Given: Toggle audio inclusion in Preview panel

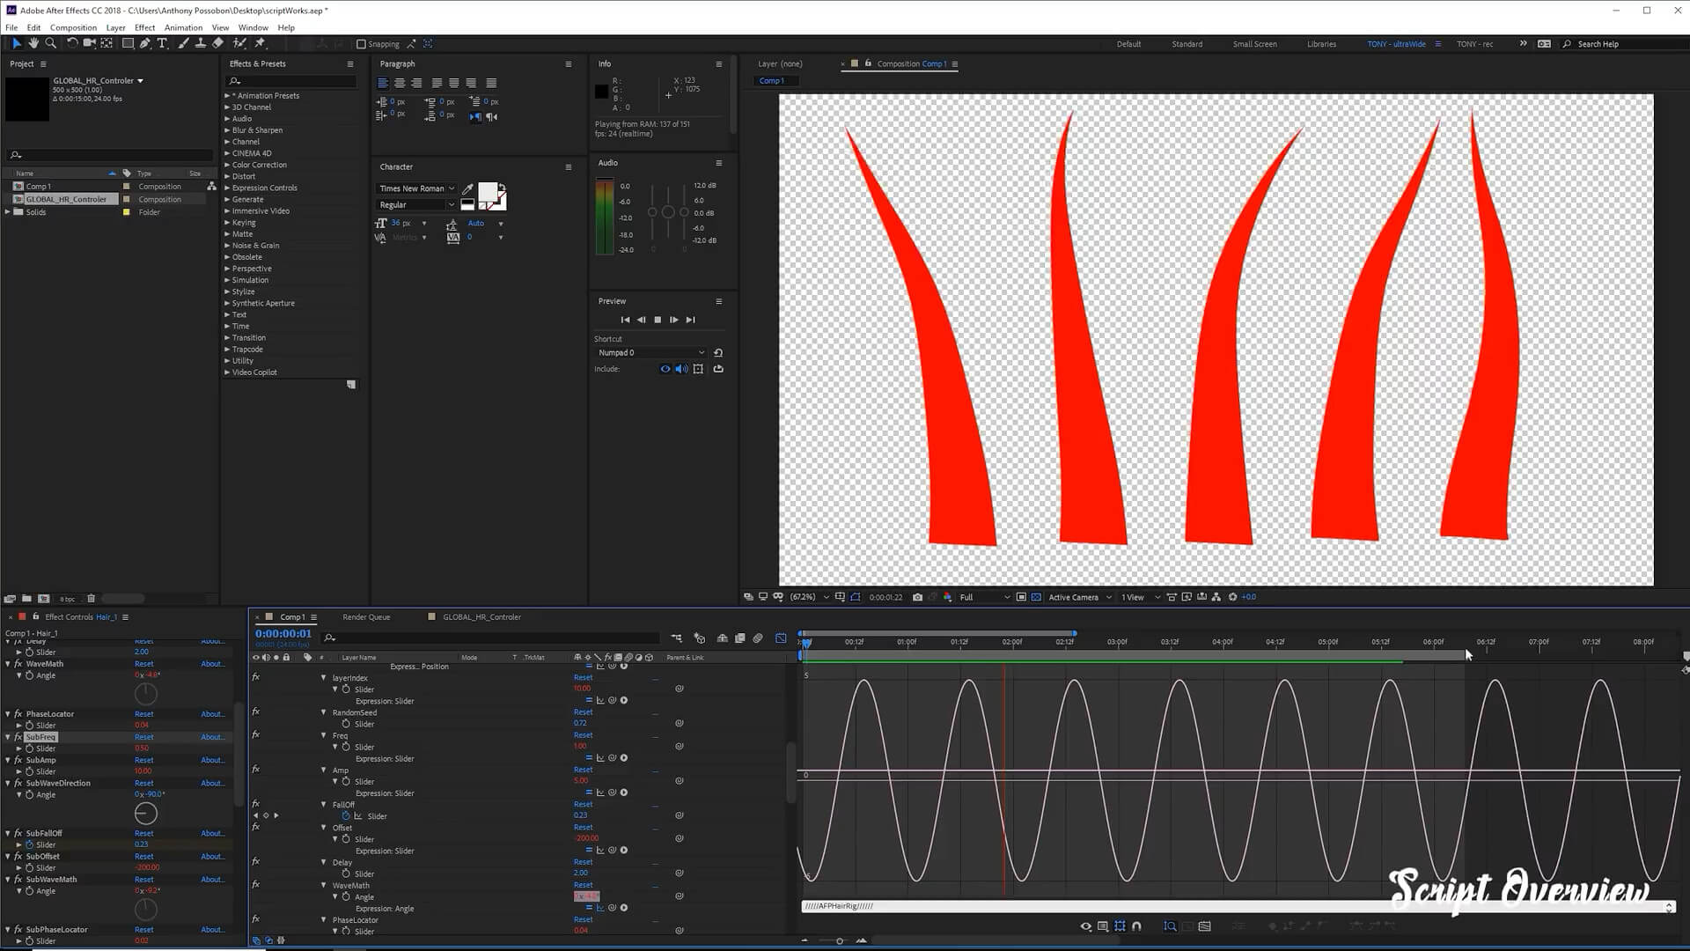Looking at the screenshot, I should click(x=681, y=369).
